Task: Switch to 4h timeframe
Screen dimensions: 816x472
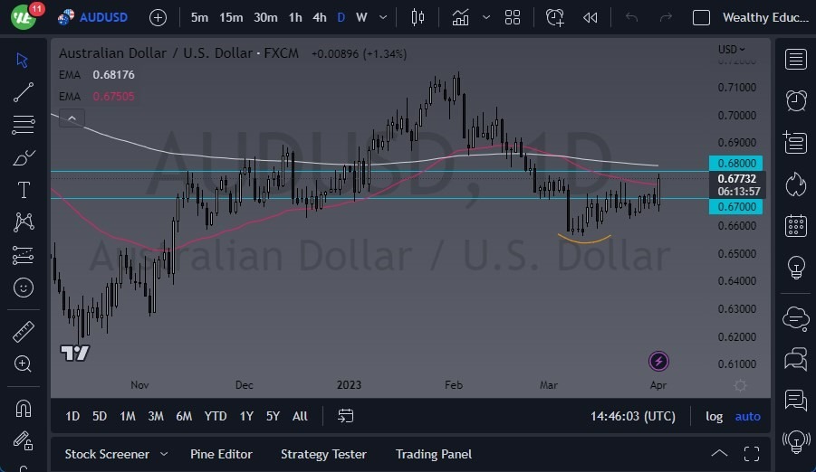Action: (x=319, y=18)
